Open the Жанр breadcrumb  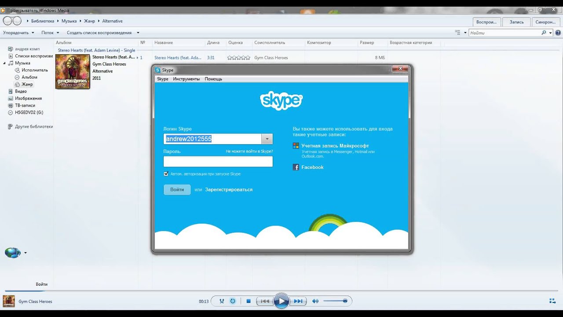point(90,21)
